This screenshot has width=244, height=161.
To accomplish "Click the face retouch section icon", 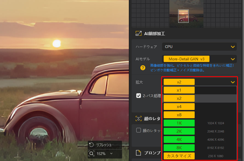I will [x=138, y=118].
